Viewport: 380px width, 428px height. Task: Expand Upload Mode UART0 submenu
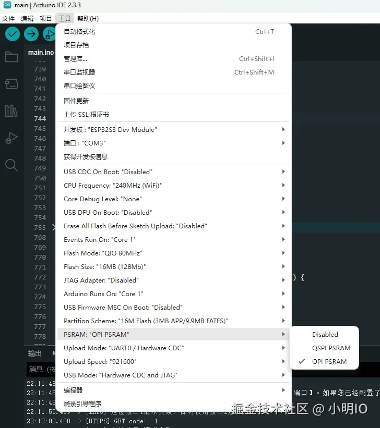point(173,348)
